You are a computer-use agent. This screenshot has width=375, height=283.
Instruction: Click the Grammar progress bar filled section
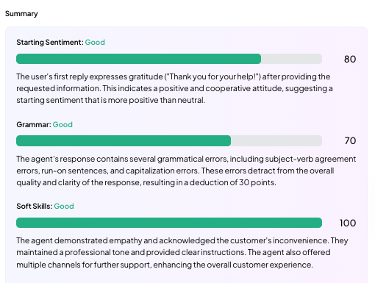coord(124,141)
